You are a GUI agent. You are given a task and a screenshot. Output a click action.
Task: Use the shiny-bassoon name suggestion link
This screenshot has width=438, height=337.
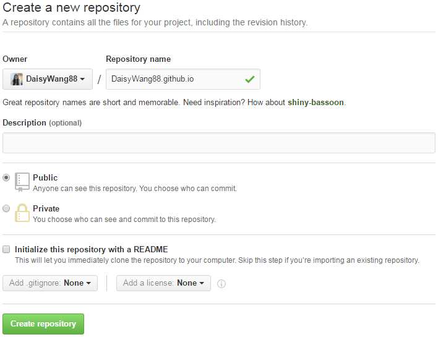(x=316, y=102)
